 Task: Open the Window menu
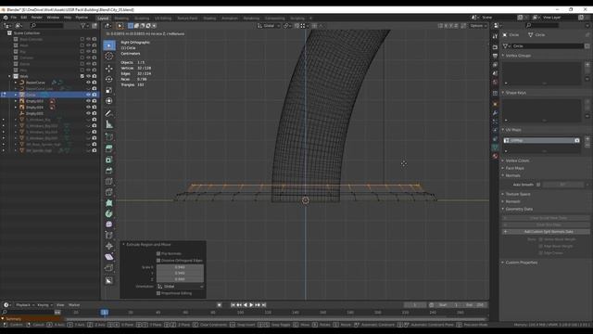tap(53, 18)
